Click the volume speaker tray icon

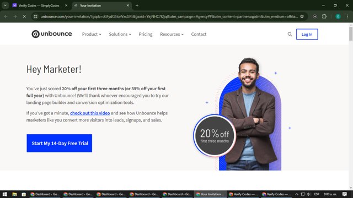click(x=309, y=194)
